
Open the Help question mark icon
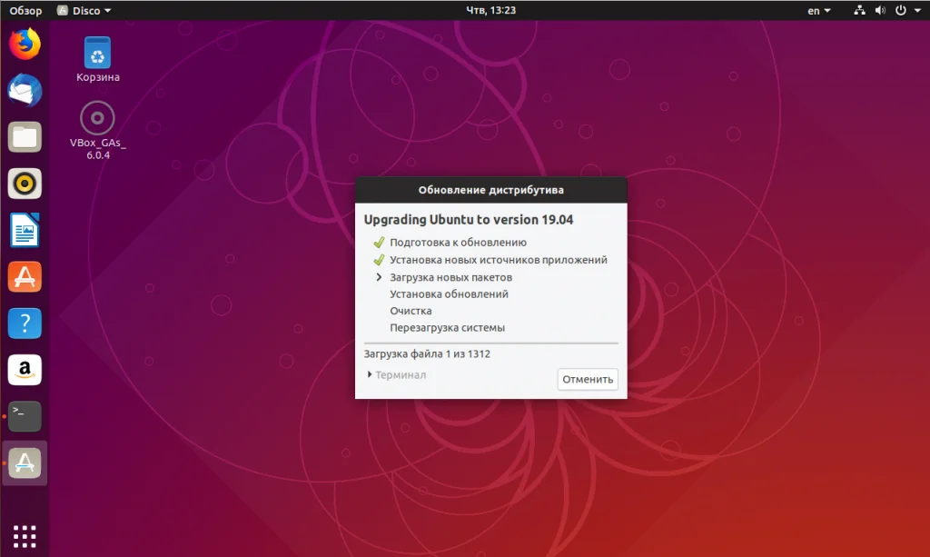[x=25, y=323]
